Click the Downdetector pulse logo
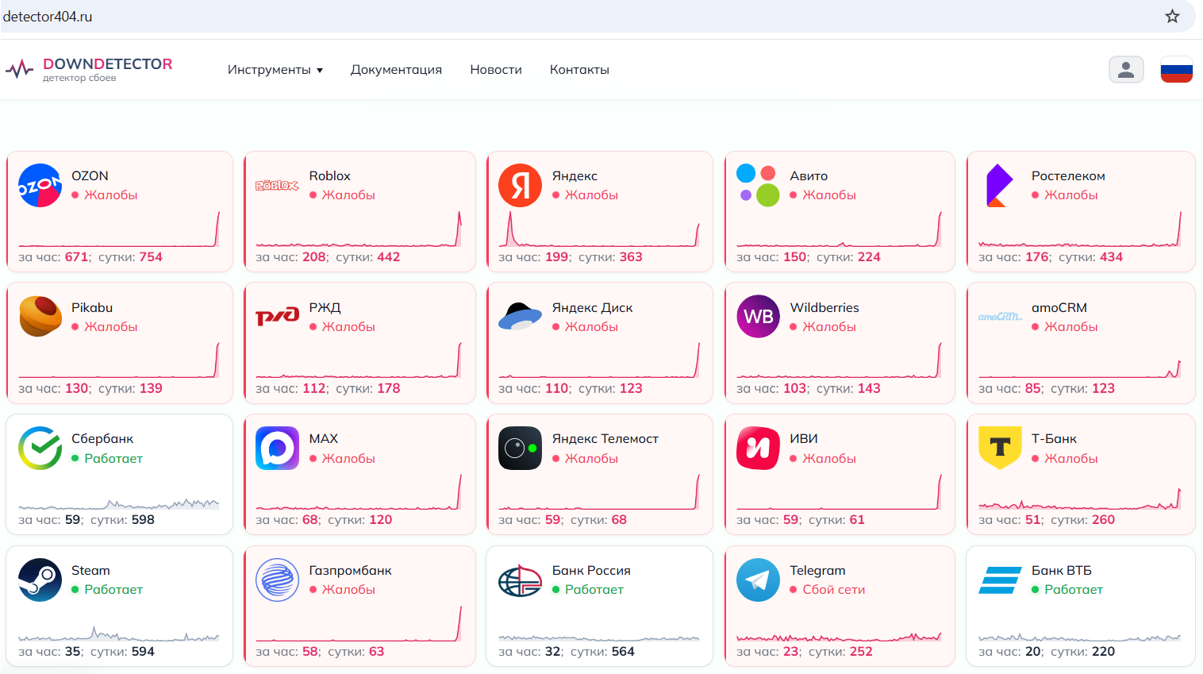 click(19, 70)
